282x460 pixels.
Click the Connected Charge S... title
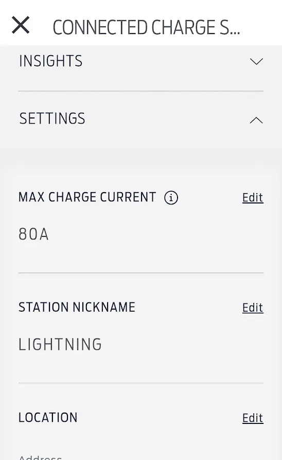(146, 27)
